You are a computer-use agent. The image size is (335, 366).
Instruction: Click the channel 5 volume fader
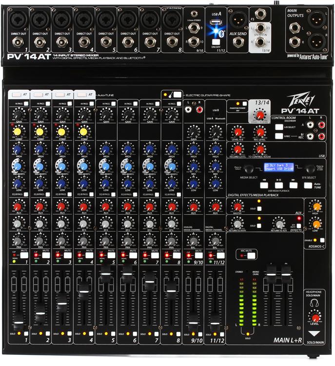(104, 269)
